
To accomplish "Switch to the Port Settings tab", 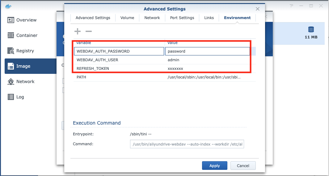I will (182, 18).
